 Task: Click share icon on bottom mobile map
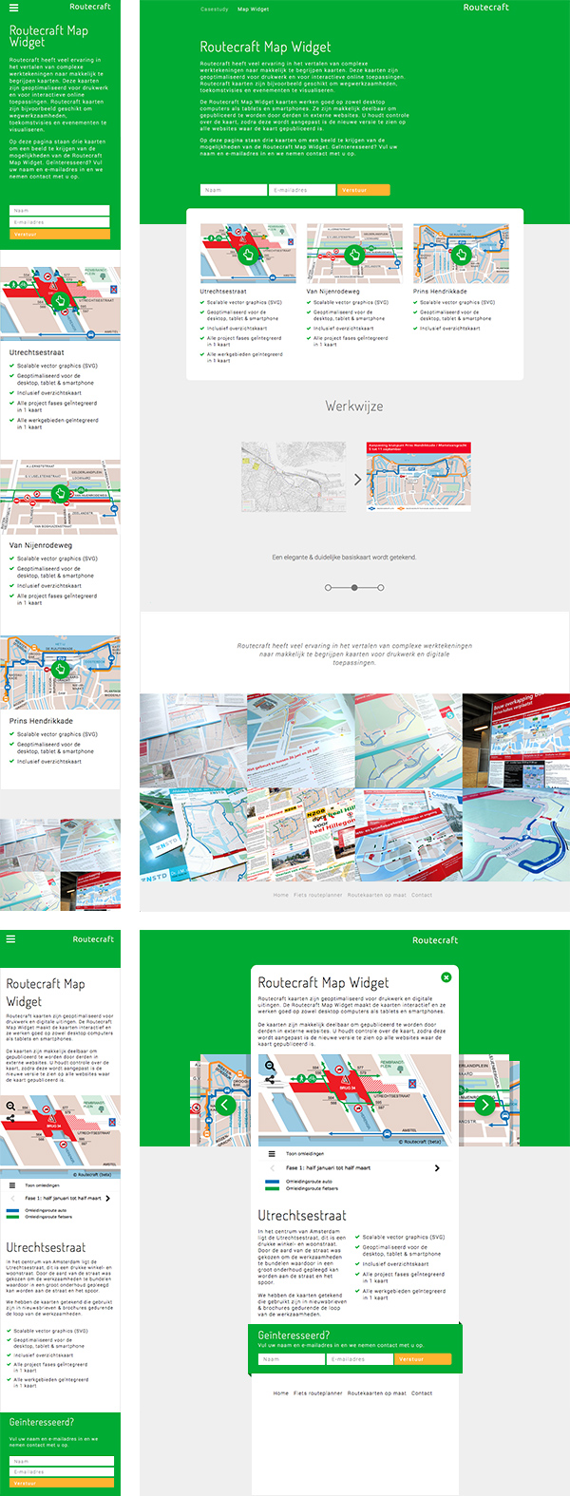click(10, 1119)
